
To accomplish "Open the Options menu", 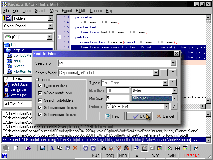I will coord(96,11).
